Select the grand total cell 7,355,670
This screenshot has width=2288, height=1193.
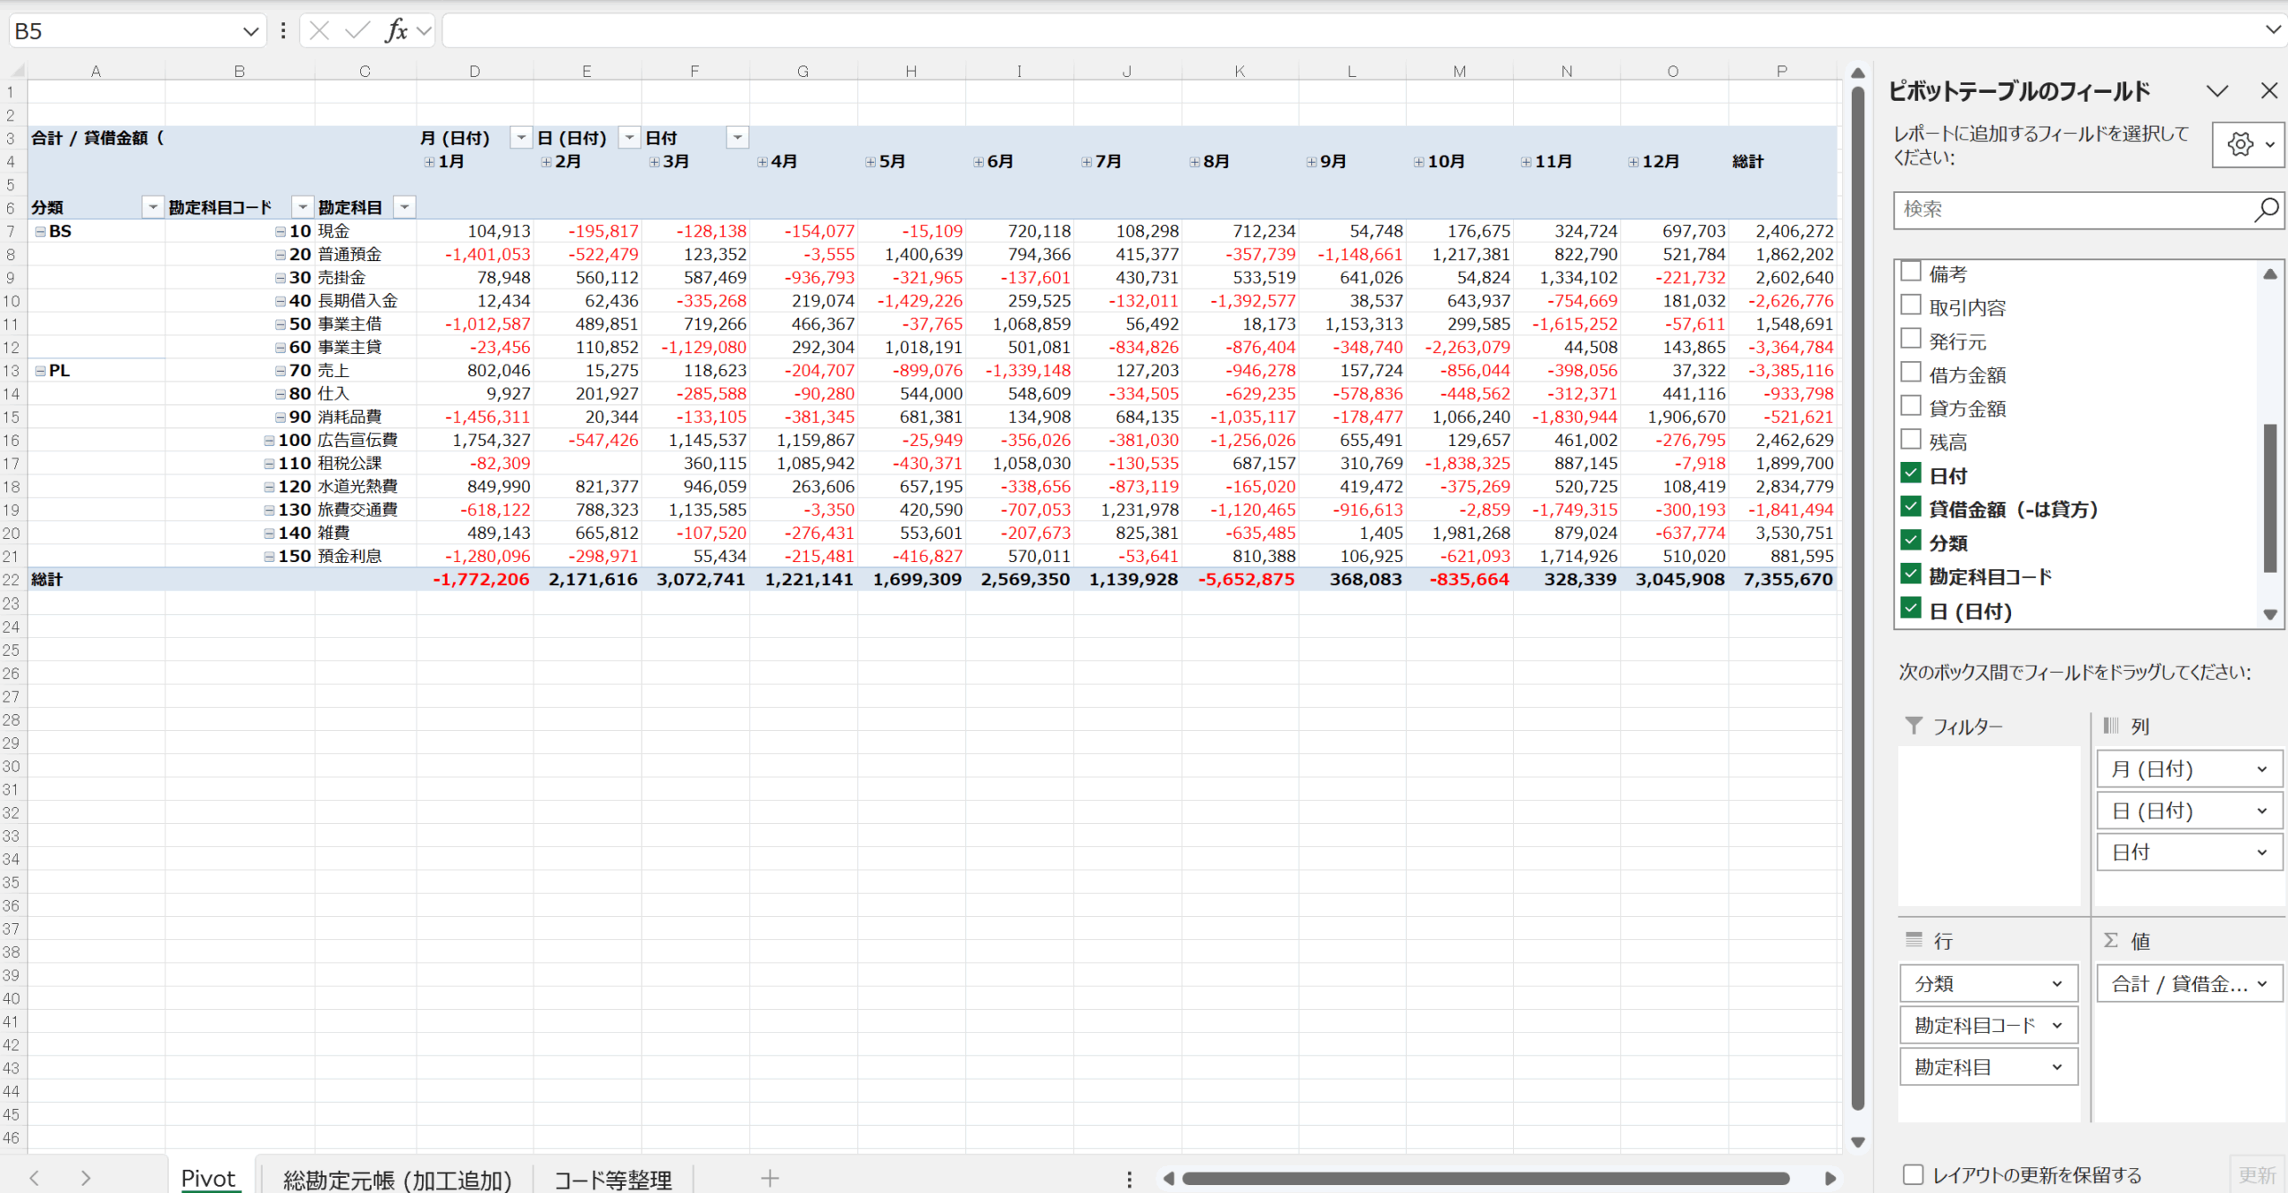[x=1783, y=580]
